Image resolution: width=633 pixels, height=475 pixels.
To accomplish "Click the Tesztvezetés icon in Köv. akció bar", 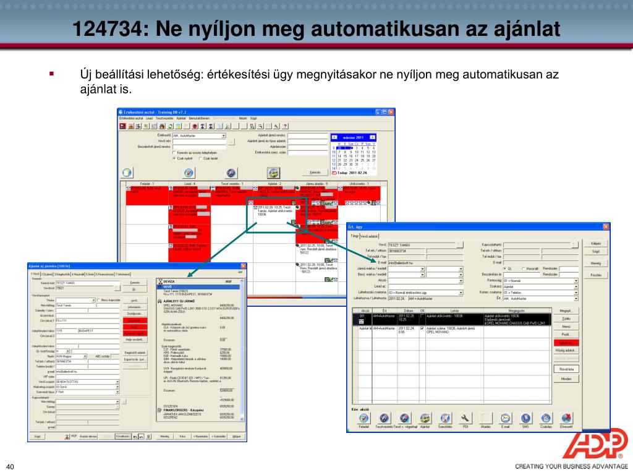I will [384, 418].
